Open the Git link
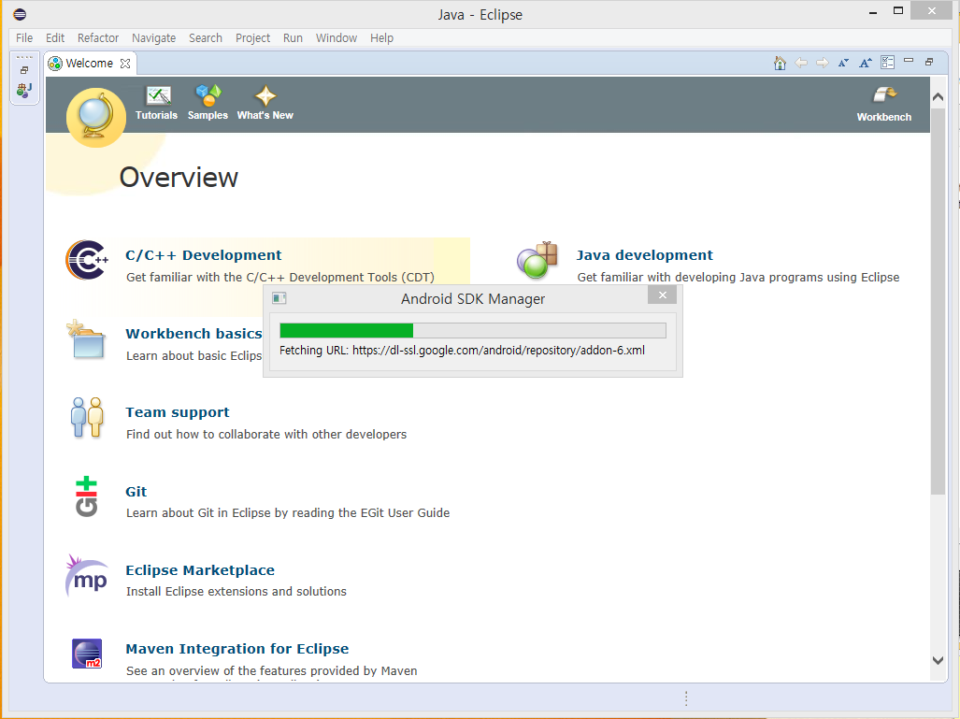The width and height of the screenshot is (960, 719). [x=136, y=491]
